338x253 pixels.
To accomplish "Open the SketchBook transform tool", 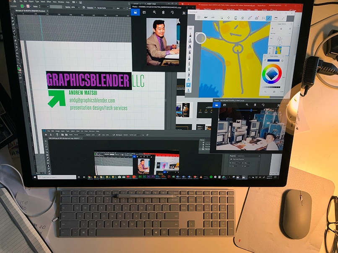I will (x=229, y=18).
